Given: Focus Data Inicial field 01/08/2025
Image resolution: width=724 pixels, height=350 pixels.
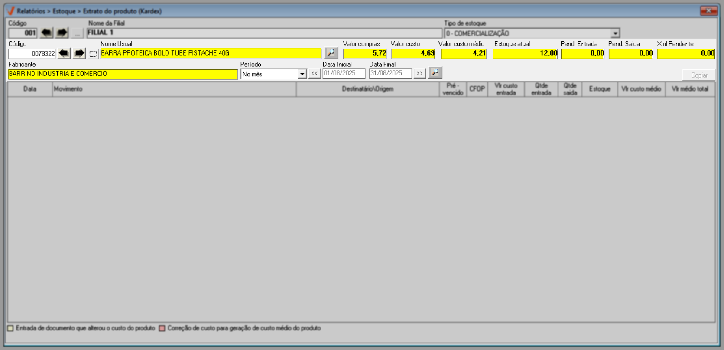Looking at the screenshot, I should click(x=344, y=73).
